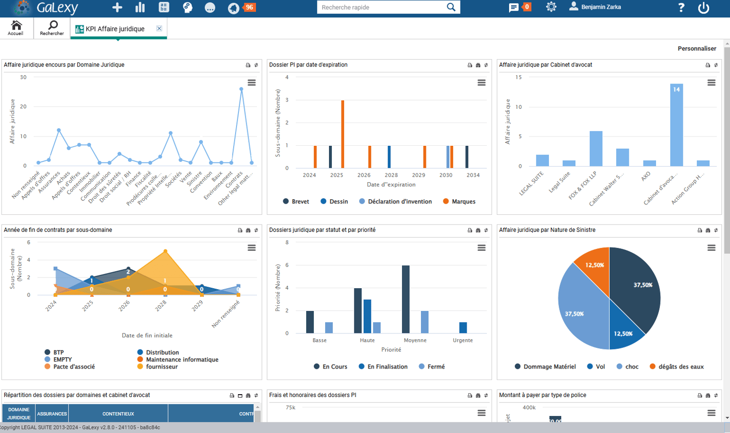Open hamburger menu on Nature de Sinistre chart
730x433 pixels.
pos(711,248)
